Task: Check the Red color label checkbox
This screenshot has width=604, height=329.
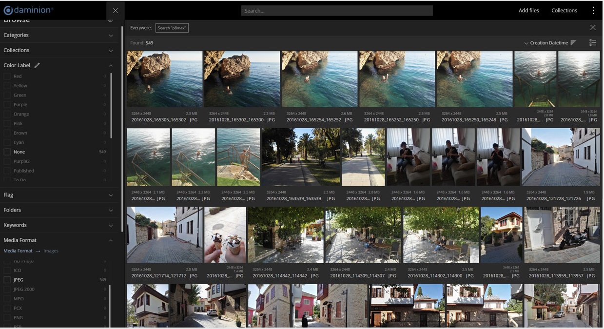Action: 7,76
